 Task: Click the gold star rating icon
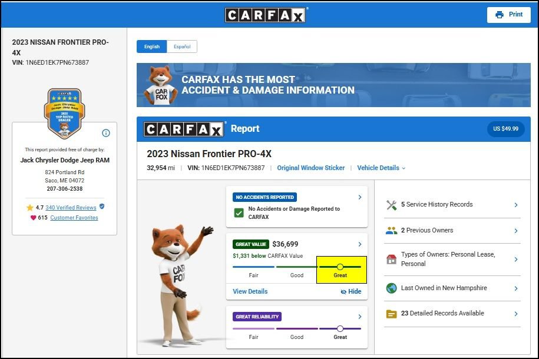point(30,208)
